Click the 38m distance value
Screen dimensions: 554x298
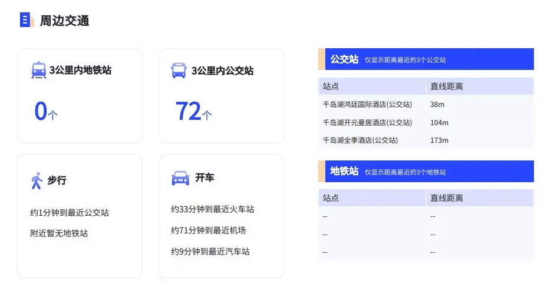point(437,105)
